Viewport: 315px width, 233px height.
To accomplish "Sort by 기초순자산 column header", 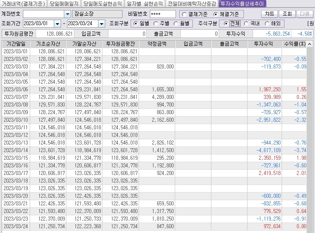I will [x=48, y=44].
